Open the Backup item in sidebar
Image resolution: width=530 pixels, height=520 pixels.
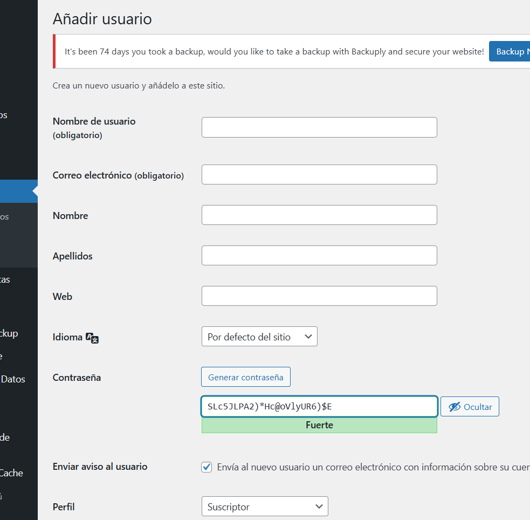(10, 333)
